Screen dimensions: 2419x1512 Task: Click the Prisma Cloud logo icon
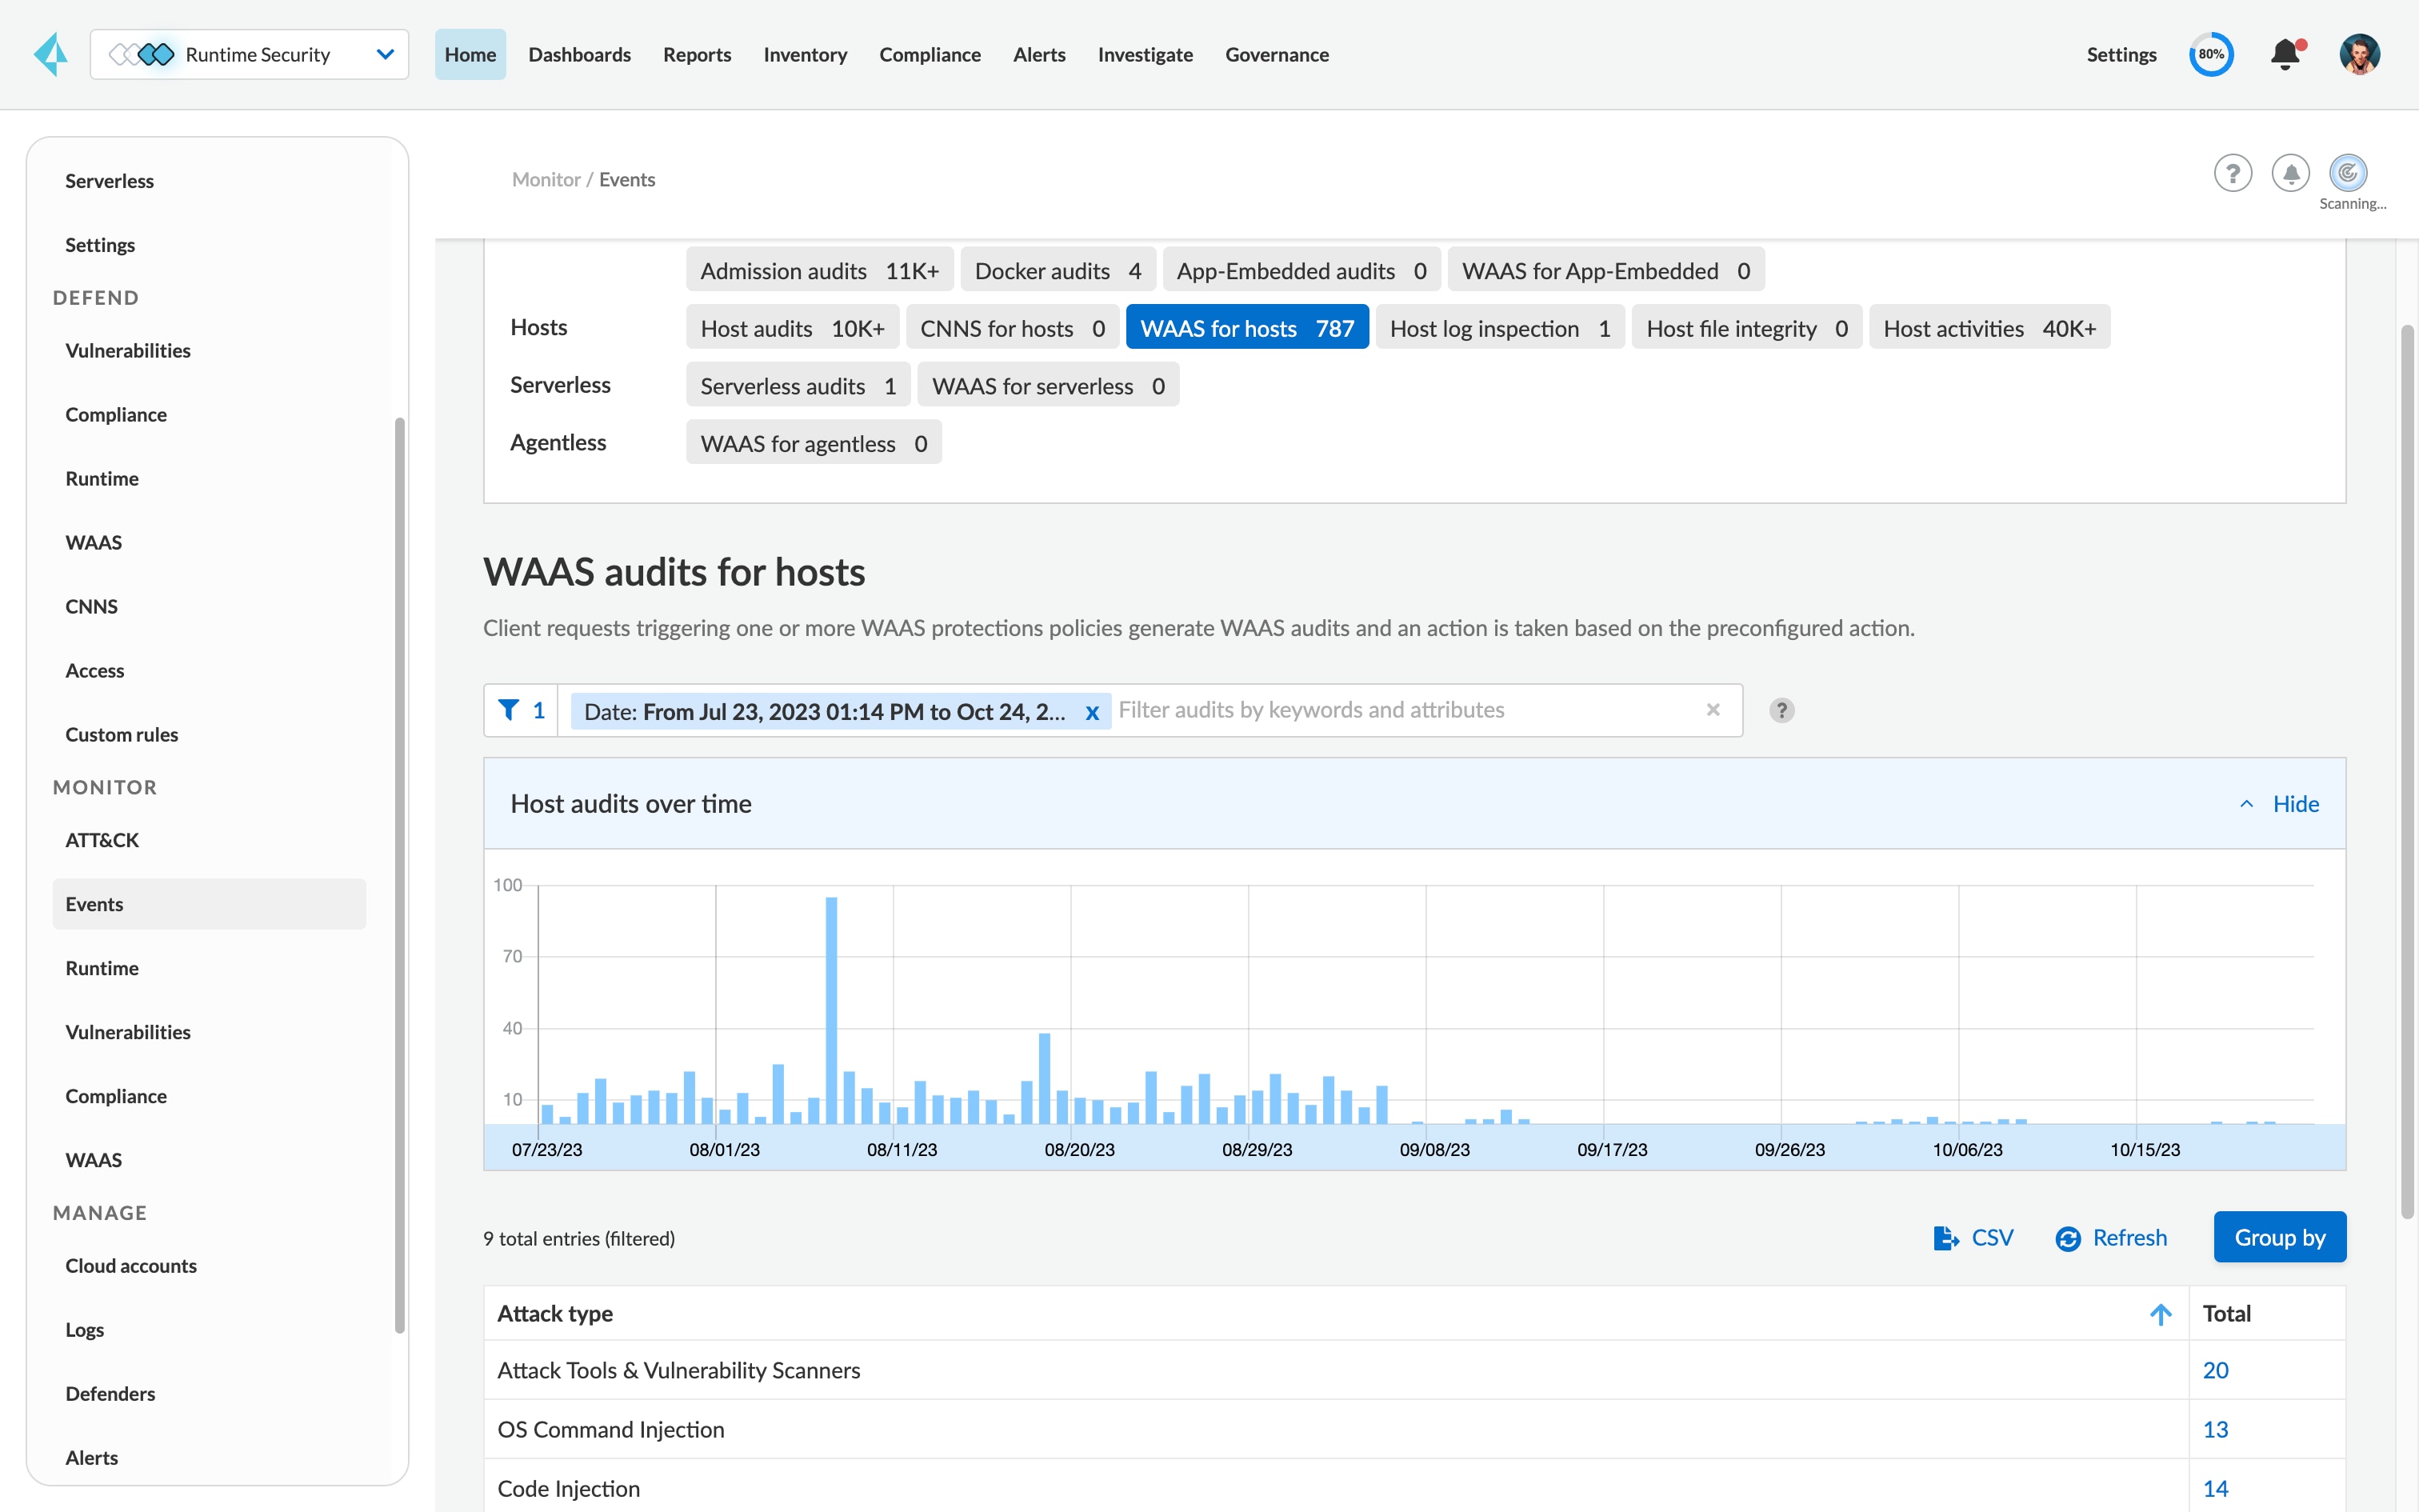[x=50, y=54]
